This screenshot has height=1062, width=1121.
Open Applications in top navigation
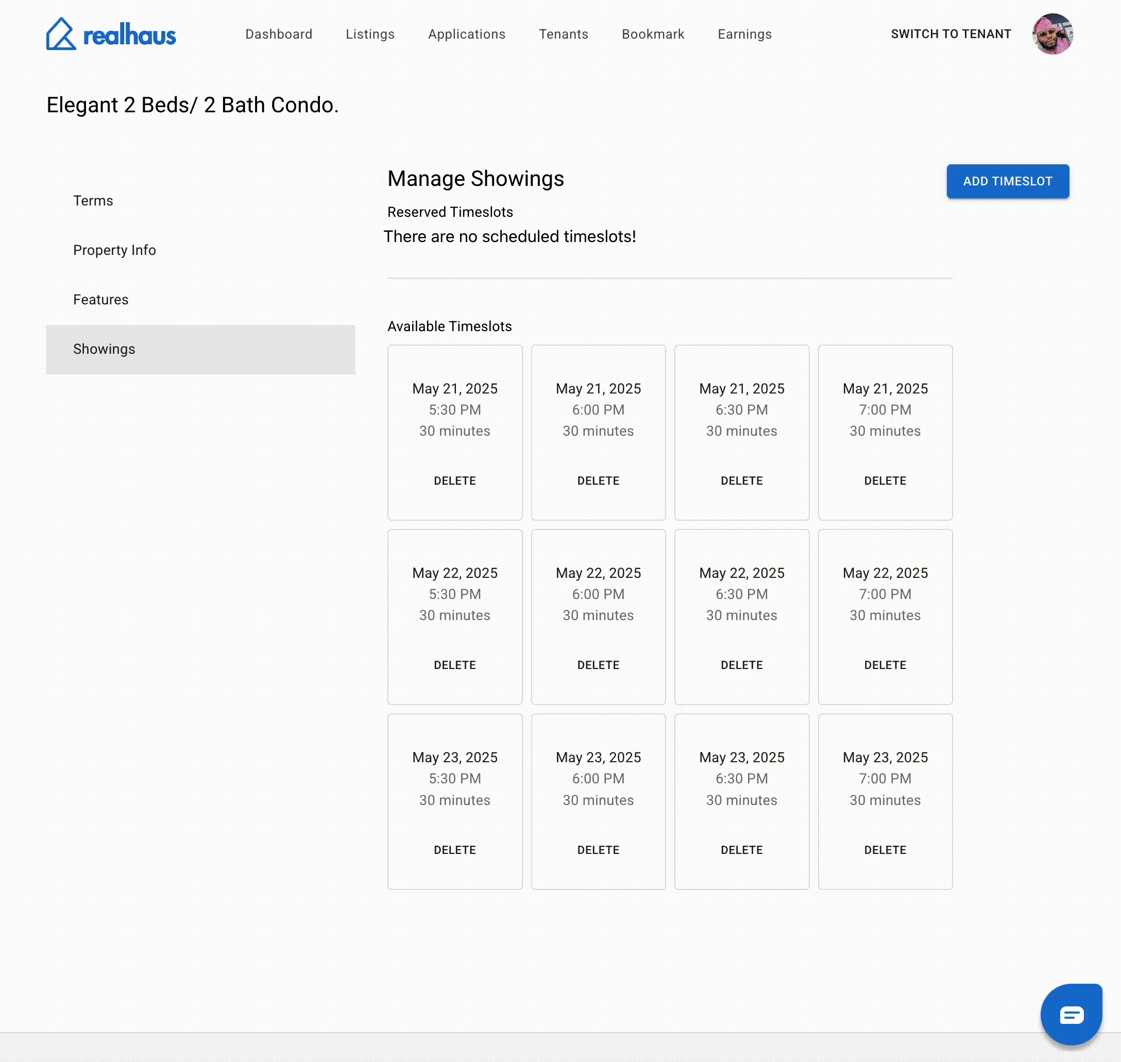pyautogui.click(x=466, y=34)
